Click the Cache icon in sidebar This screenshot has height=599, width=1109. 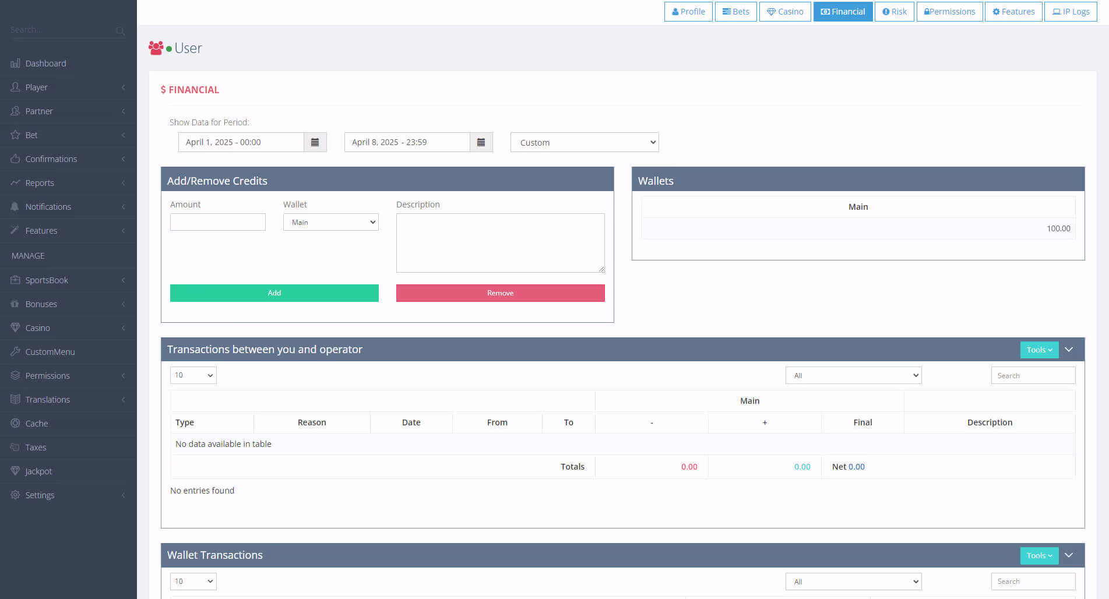coord(15,424)
